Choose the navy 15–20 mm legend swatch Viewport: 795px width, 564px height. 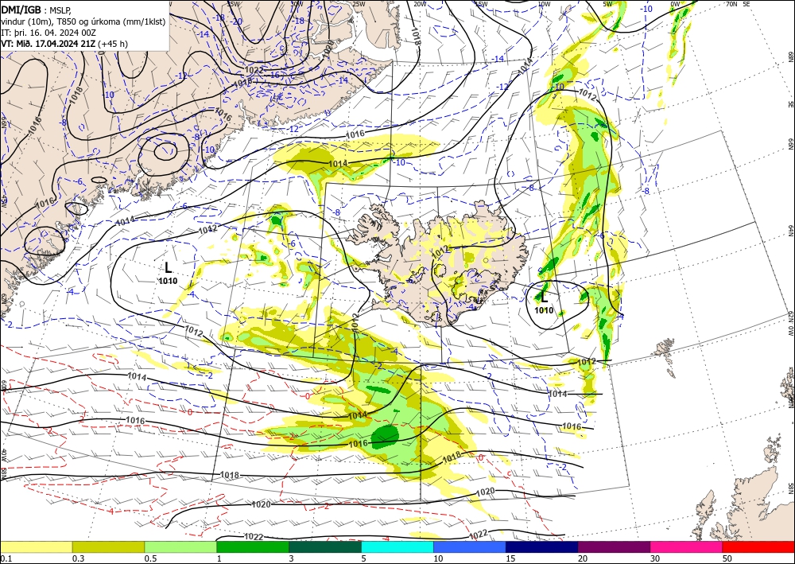tap(541, 546)
